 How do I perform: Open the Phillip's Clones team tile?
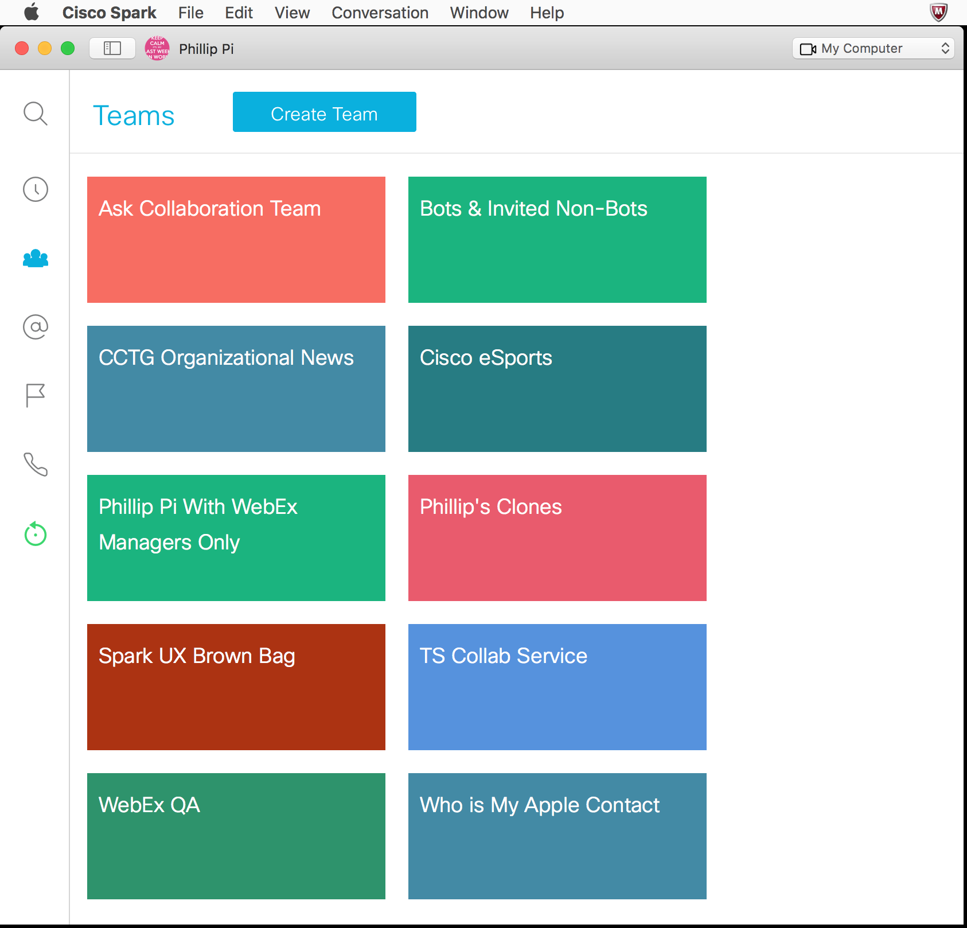(557, 538)
